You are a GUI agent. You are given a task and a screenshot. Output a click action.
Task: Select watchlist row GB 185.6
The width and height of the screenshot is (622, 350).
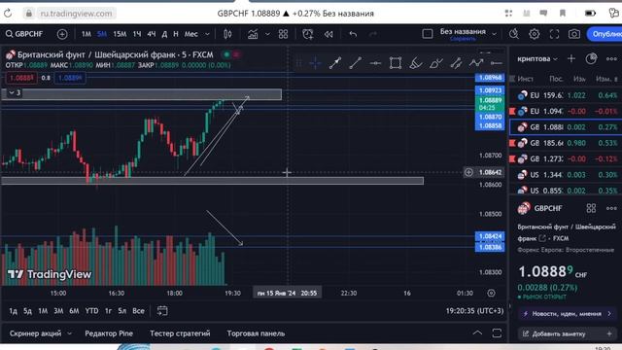[x=566, y=143]
